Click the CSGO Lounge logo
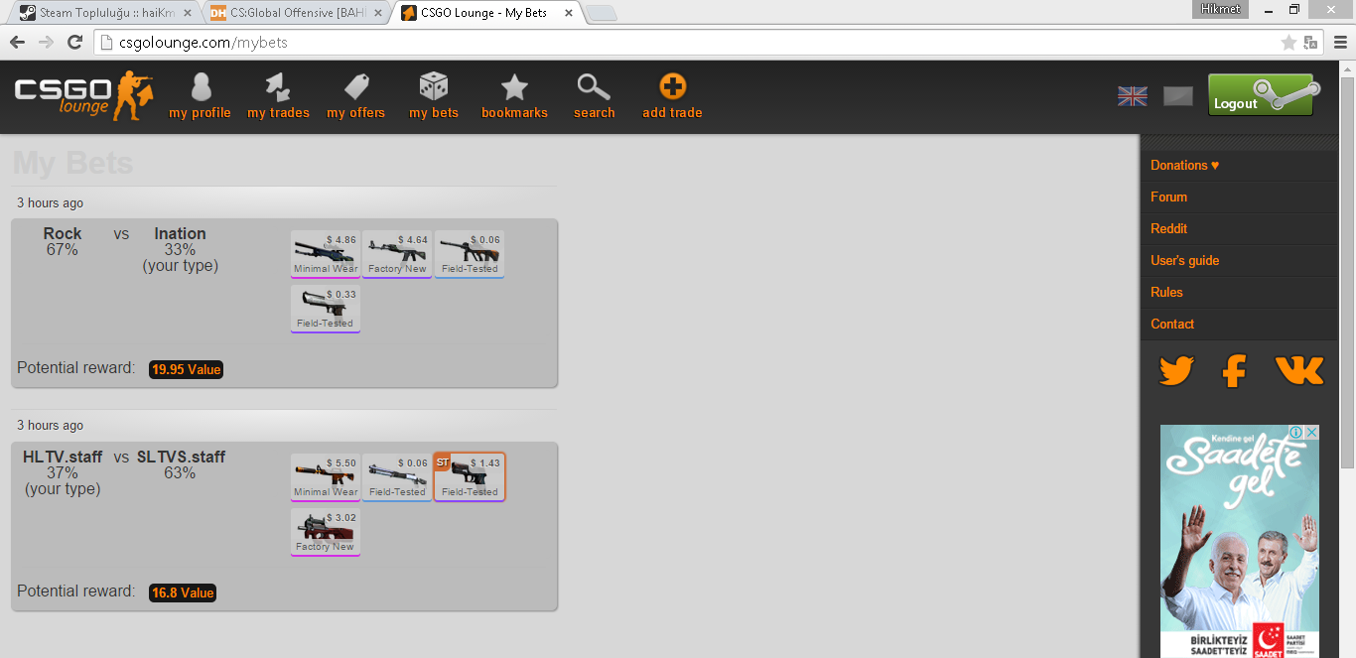Screen dimensions: 1356x658 click(x=84, y=95)
